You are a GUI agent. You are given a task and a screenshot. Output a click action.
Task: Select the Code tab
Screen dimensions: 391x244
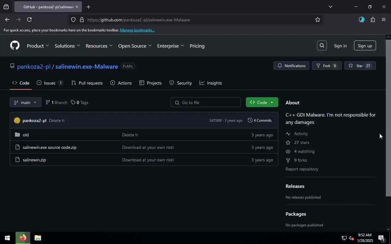point(21,83)
